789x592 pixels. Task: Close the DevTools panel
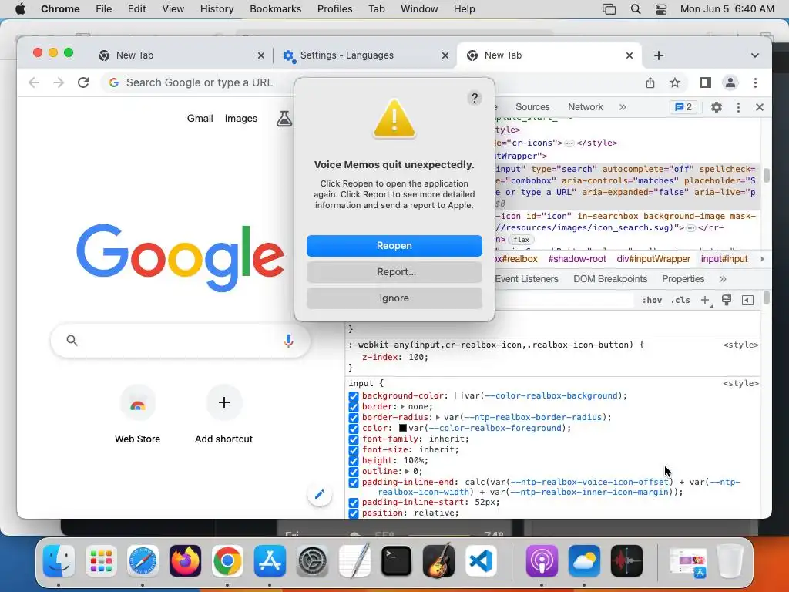(760, 106)
